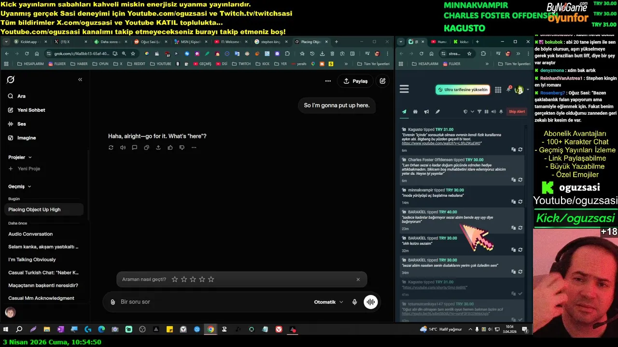
Task: Open the Otomatik model dropdown
Action: click(x=329, y=302)
